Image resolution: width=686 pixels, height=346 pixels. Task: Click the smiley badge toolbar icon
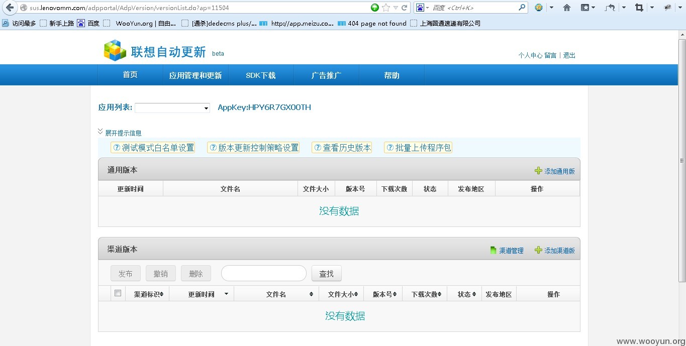[x=538, y=8]
